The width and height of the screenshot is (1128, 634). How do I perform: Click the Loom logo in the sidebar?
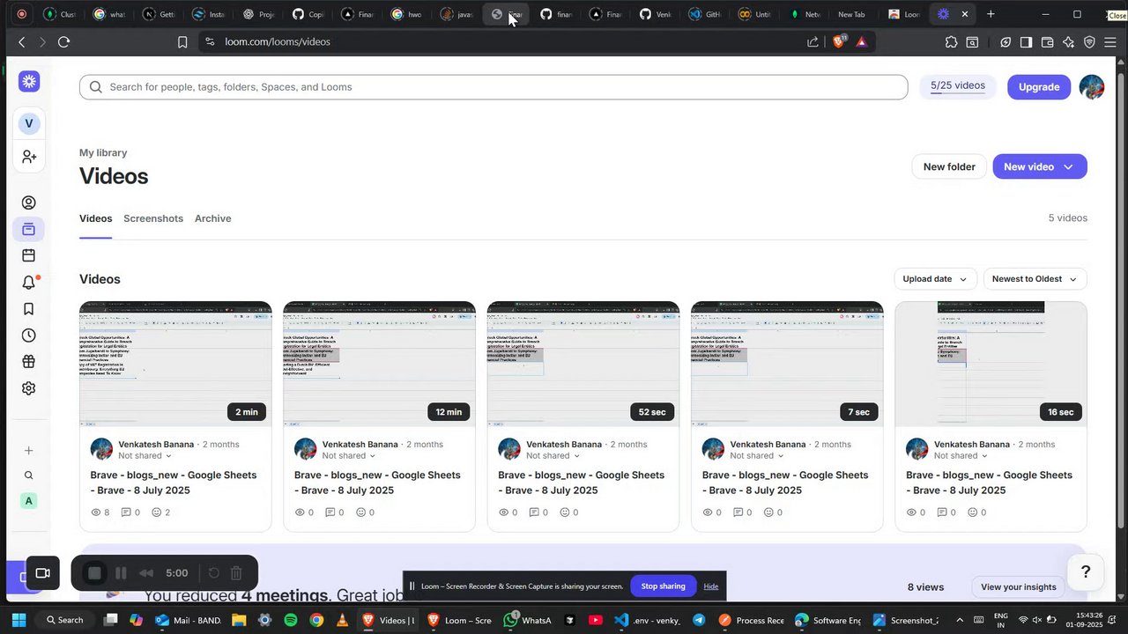29,82
